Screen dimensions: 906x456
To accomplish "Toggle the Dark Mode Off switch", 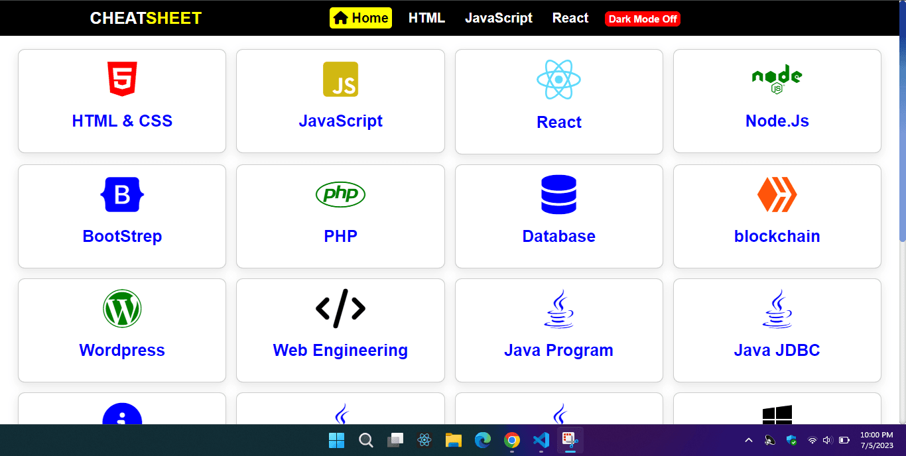I will pos(642,19).
